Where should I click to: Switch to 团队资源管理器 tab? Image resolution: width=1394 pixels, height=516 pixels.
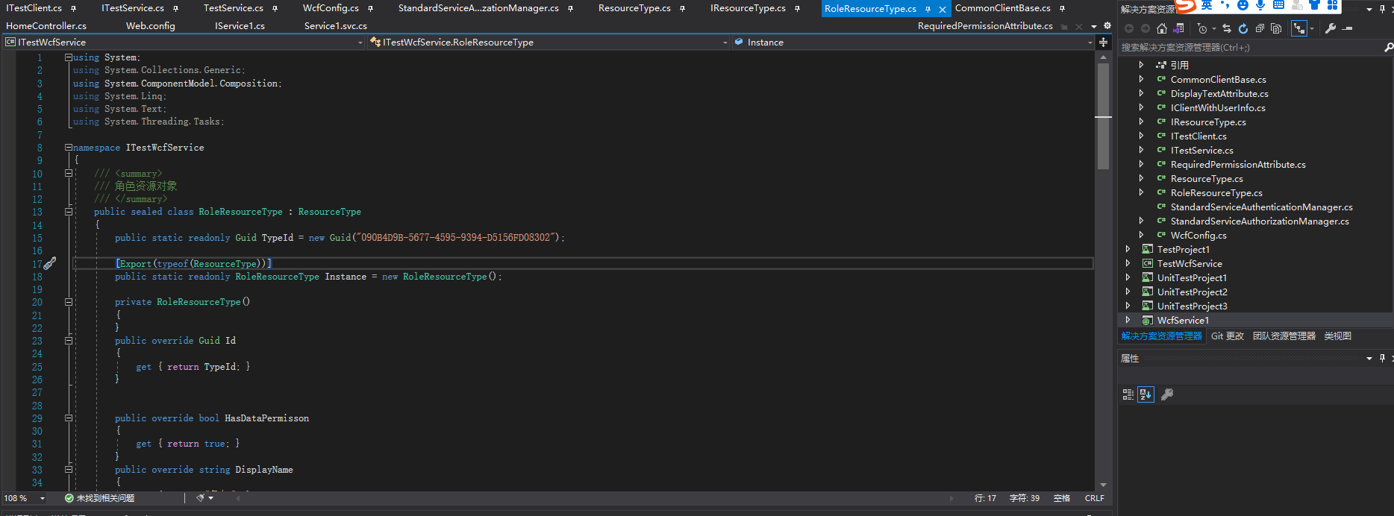click(x=1284, y=336)
